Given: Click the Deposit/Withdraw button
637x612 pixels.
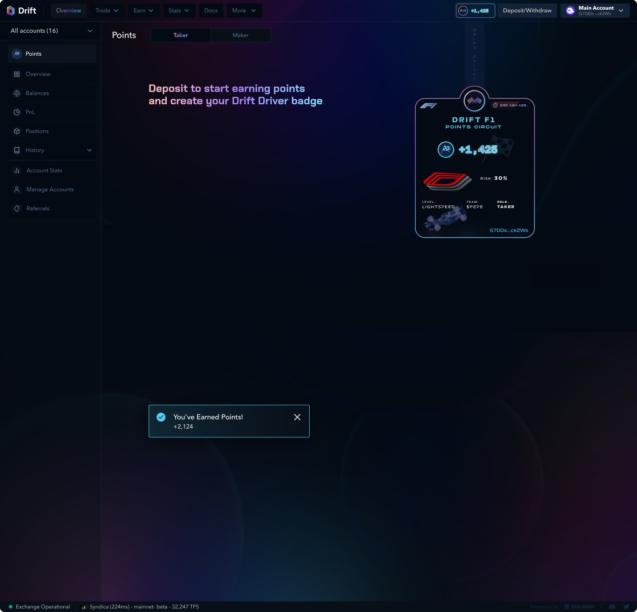Looking at the screenshot, I should 527,11.
